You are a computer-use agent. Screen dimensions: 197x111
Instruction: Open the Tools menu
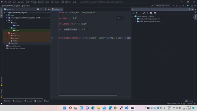pos(57,2)
